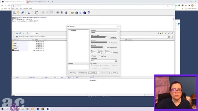Click the folder icon left of local path

(x=17, y=37)
